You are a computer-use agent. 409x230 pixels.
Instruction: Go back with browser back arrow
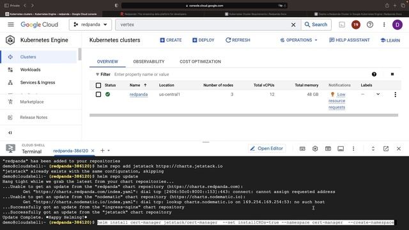25,6
